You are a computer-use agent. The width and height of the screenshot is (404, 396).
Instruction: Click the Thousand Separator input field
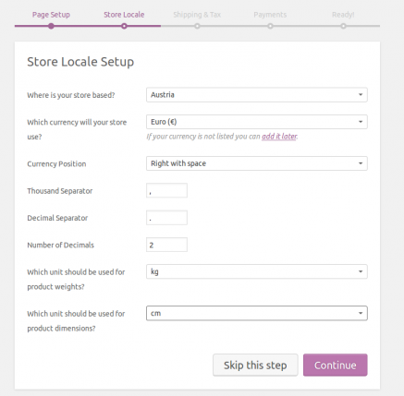click(166, 190)
